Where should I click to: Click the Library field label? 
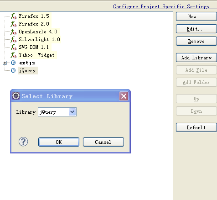click(x=26, y=112)
